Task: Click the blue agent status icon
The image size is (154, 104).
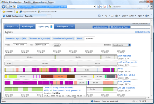Action: coord(51,27)
